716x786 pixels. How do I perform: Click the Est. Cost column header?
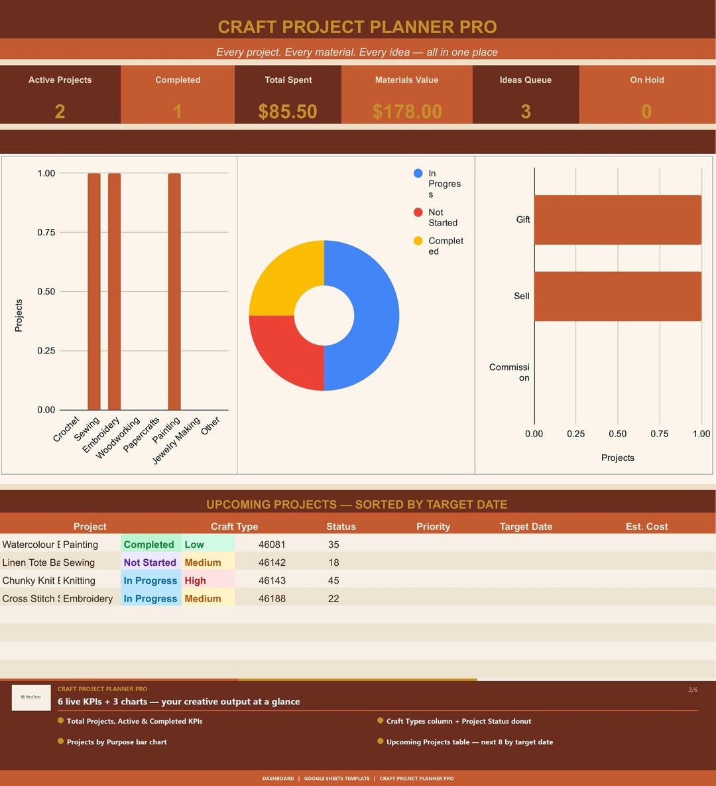pyautogui.click(x=646, y=527)
